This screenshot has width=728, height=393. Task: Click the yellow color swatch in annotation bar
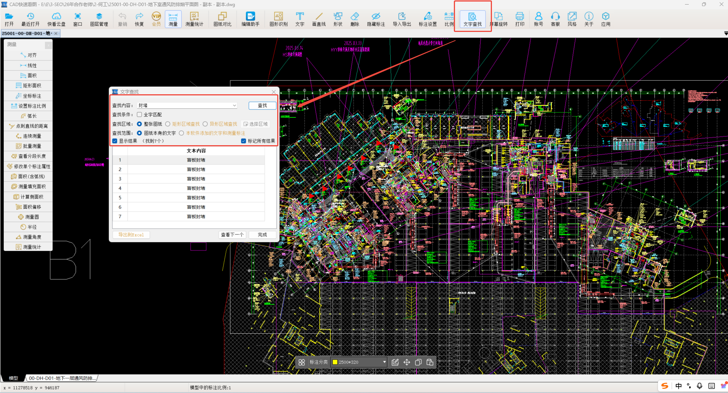click(335, 362)
